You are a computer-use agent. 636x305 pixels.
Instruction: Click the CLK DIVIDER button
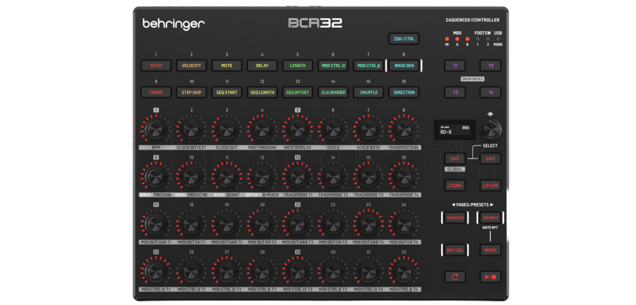click(x=333, y=93)
